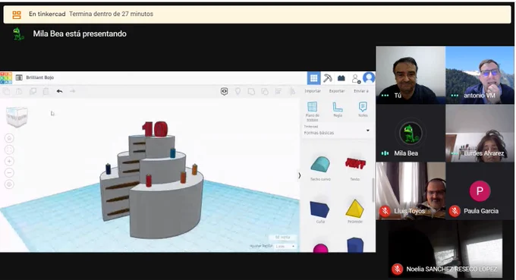Click the breakout room icon in the banner
This screenshot has height=280, width=516.
click(17, 14)
